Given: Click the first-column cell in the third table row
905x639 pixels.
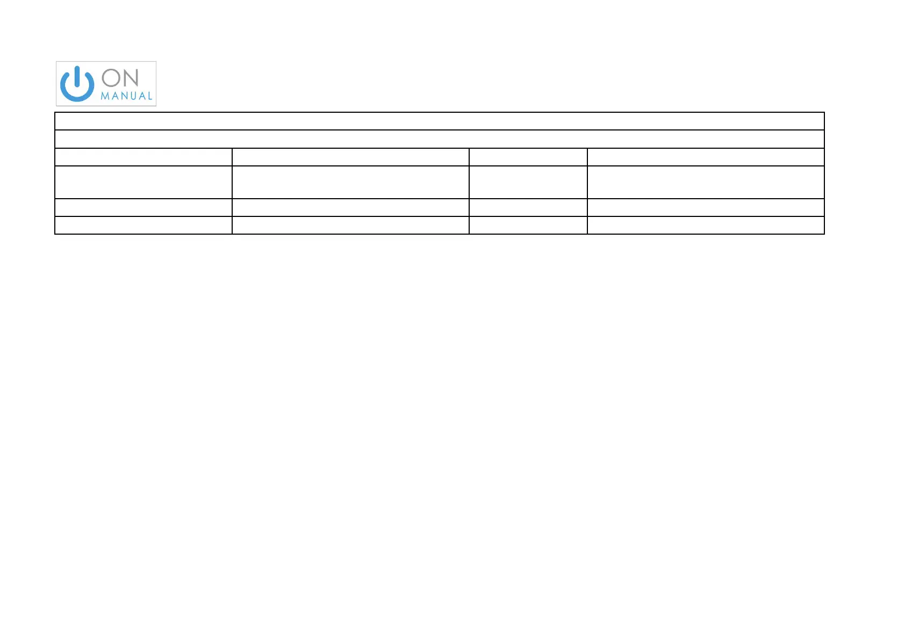Looking at the screenshot, I should tap(143, 157).
